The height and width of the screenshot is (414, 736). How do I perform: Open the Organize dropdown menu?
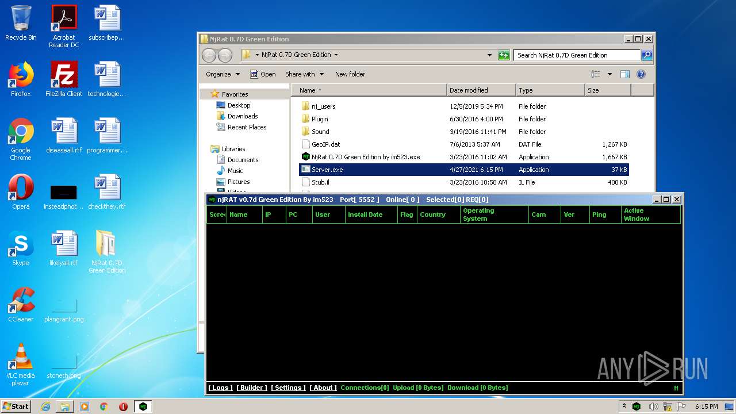coord(223,74)
